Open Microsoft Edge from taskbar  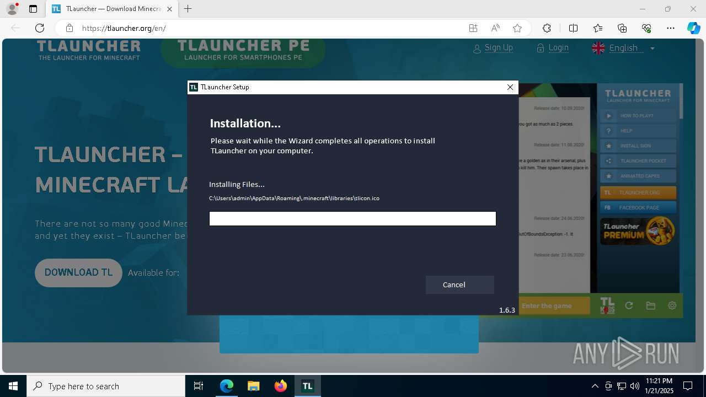227,386
